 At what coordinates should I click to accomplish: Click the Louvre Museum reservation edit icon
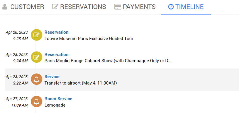tap(37, 35)
